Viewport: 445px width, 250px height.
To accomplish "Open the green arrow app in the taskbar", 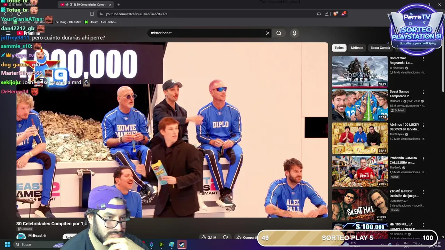I will coord(161,244).
